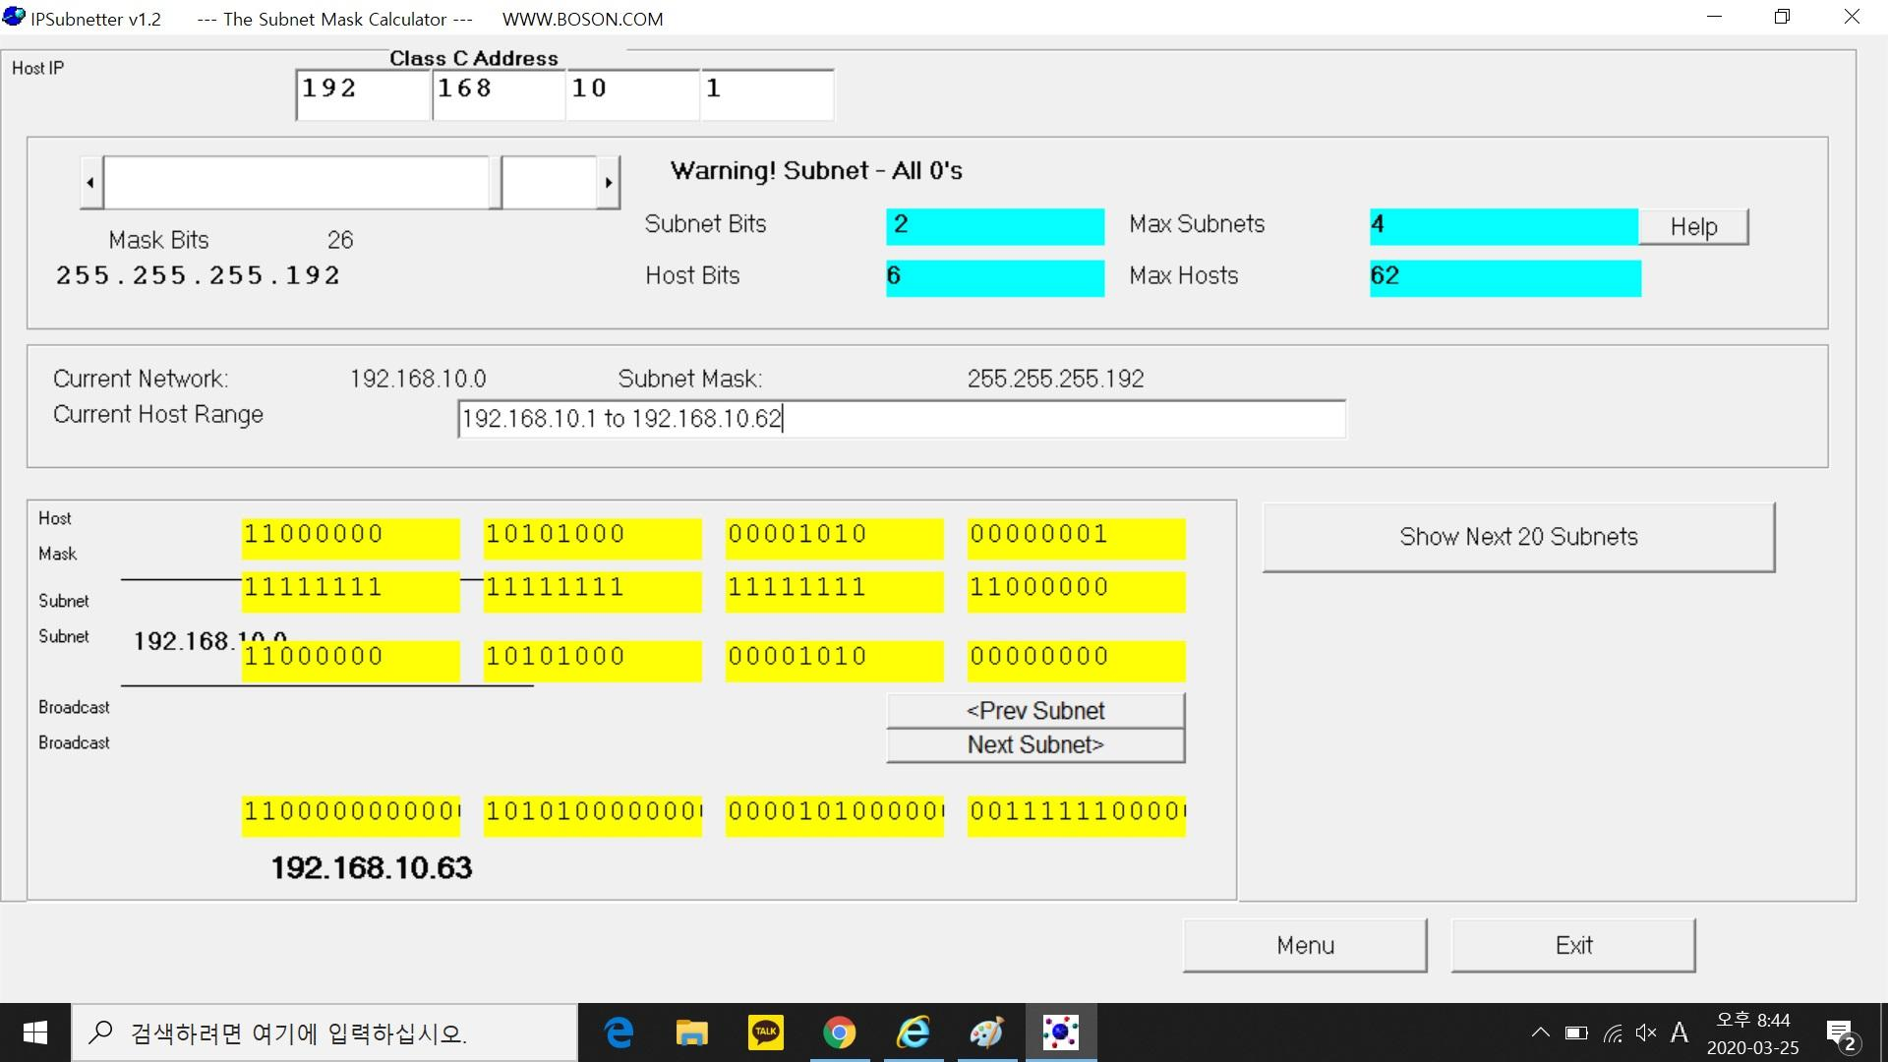Viewport: 1888px width, 1062px height.
Task: Click first octet field containing 192
Action: pyautogui.click(x=363, y=95)
